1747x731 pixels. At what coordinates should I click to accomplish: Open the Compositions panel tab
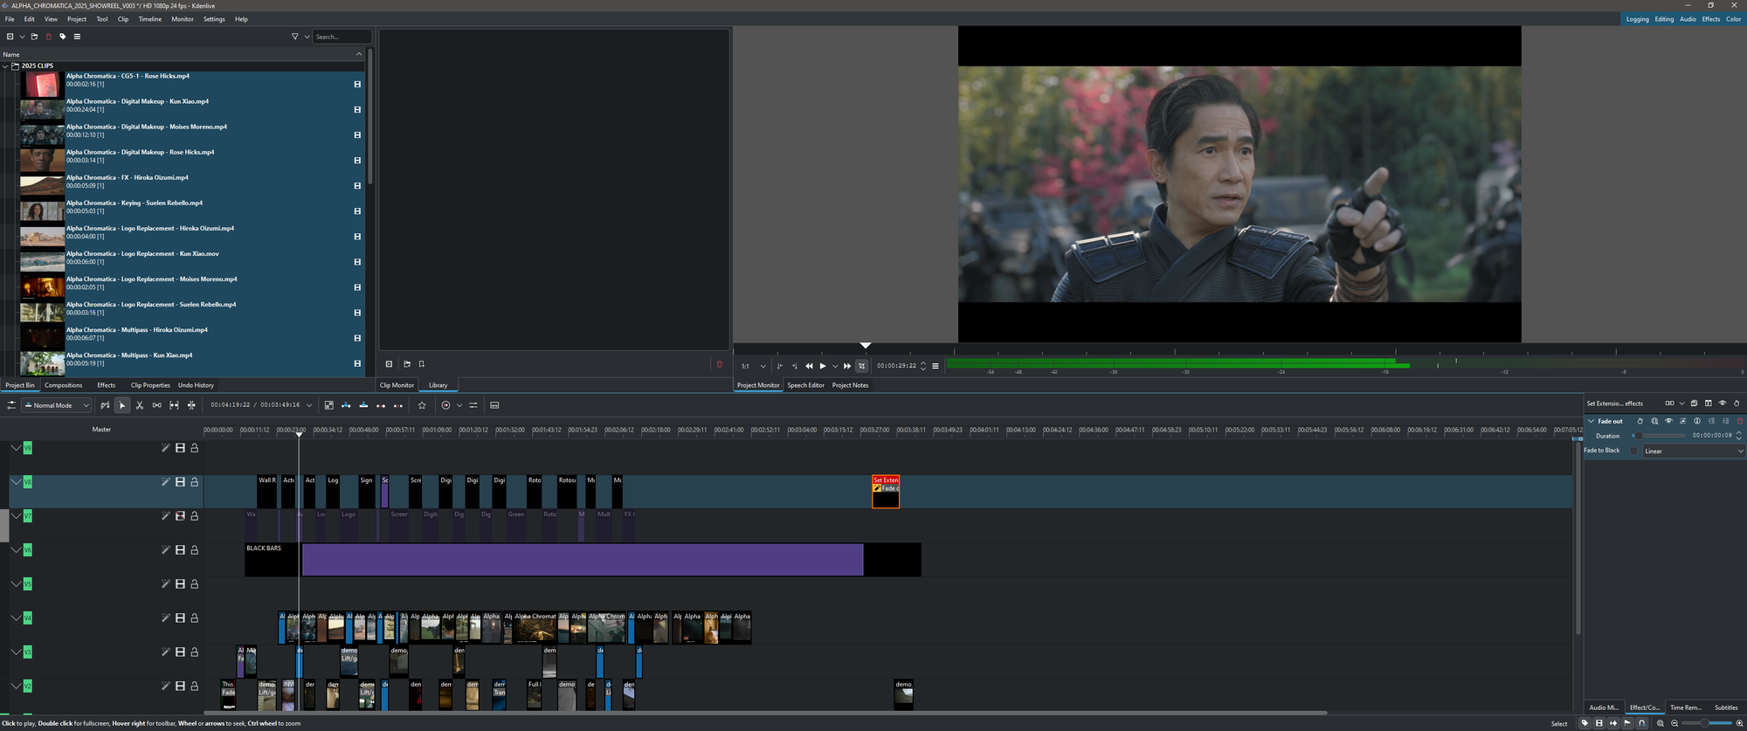click(x=63, y=385)
